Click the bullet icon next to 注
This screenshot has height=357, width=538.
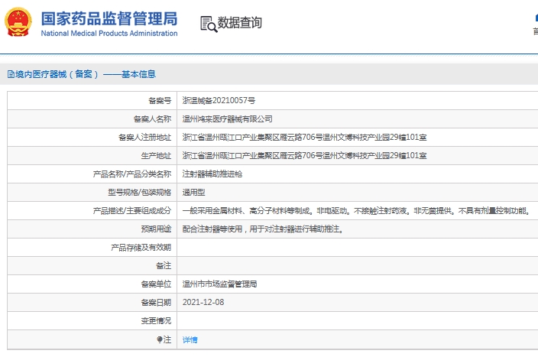(x=160, y=339)
